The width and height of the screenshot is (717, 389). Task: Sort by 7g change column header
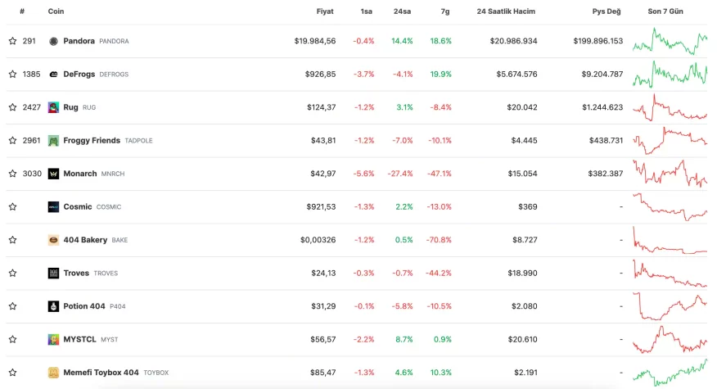pyautogui.click(x=444, y=11)
